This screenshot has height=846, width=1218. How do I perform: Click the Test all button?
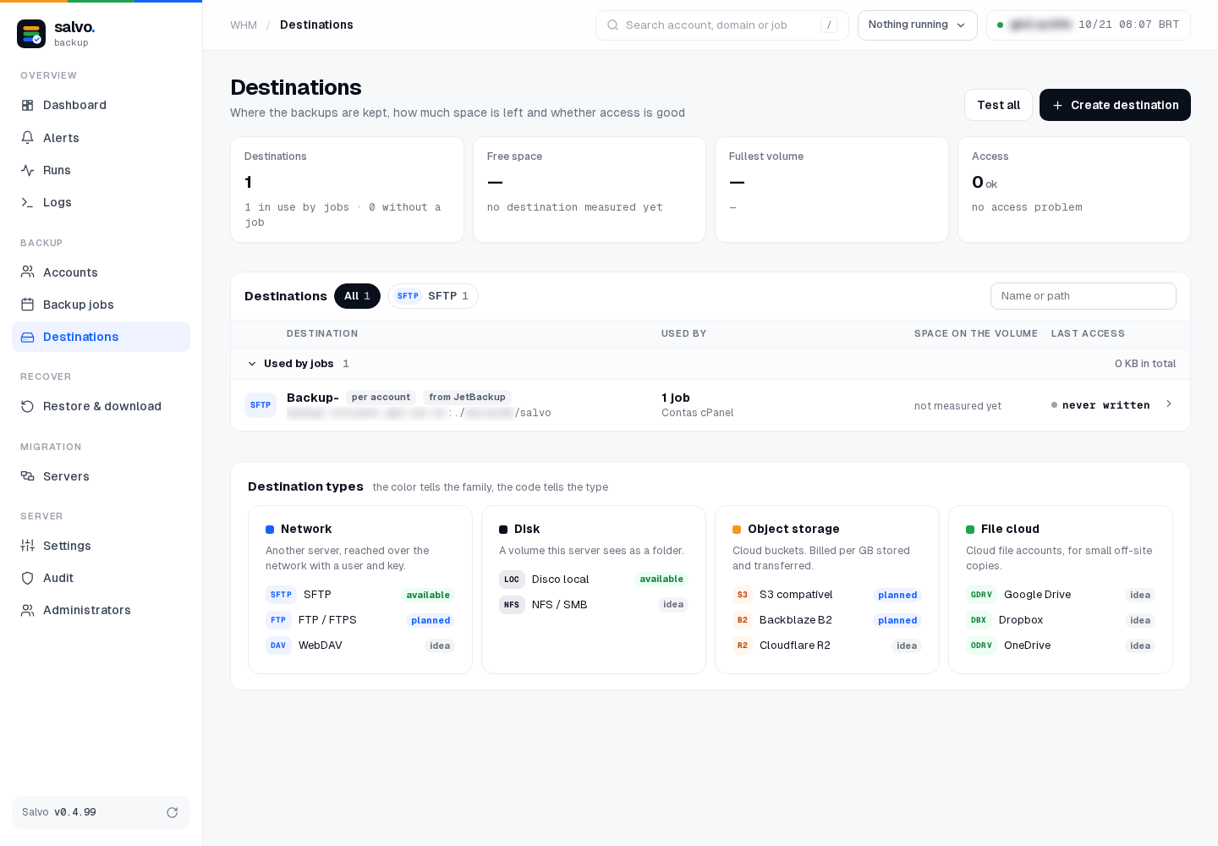(998, 105)
